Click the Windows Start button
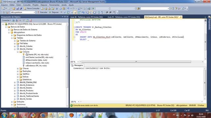The image size is (211, 118). point(4,115)
